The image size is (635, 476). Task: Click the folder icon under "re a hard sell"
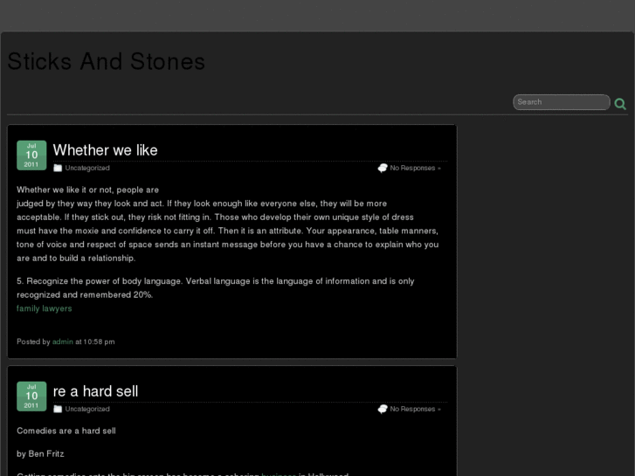coord(58,409)
